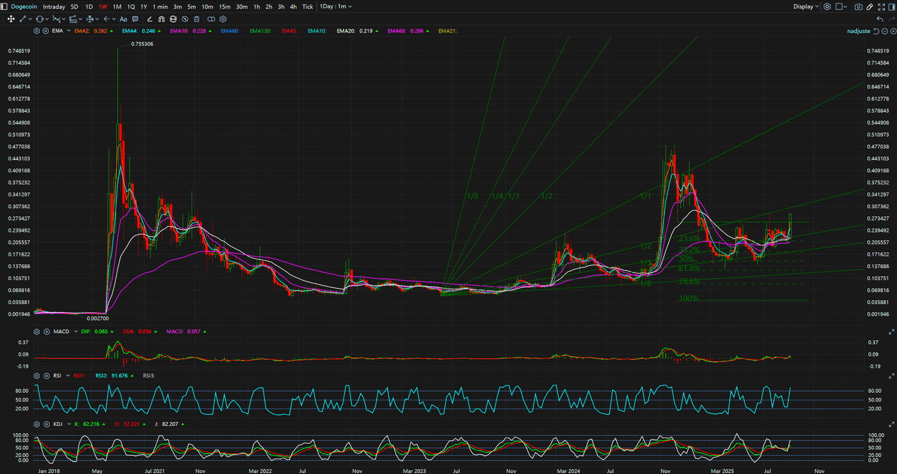Open RSI indicator settings gear
This screenshot has height=474, width=897.
(x=36, y=376)
